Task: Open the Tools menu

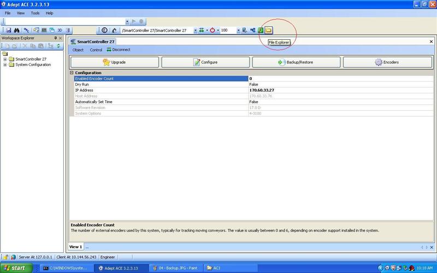Action: click(35, 13)
